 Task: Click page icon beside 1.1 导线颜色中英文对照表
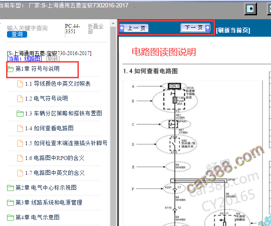[20, 84]
